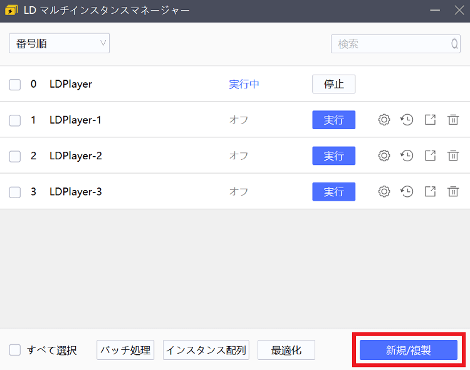The height and width of the screenshot is (370, 470).
Task: Click オフ status of LDPlayer-1
Action: coord(239,120)
